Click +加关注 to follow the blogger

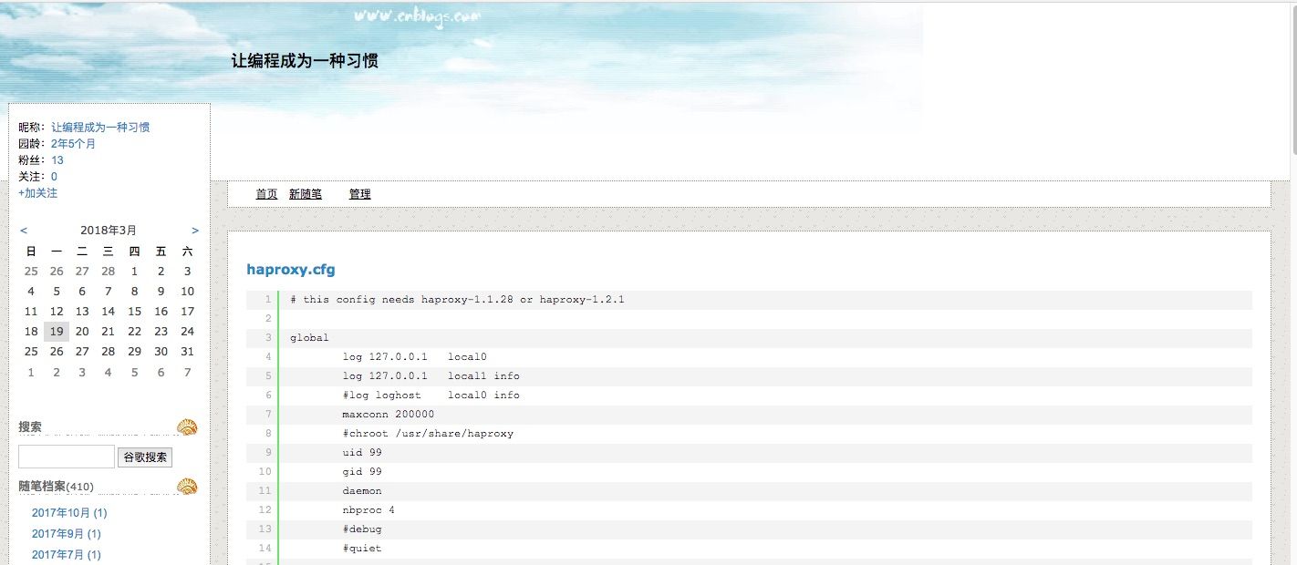coord(36,192)
